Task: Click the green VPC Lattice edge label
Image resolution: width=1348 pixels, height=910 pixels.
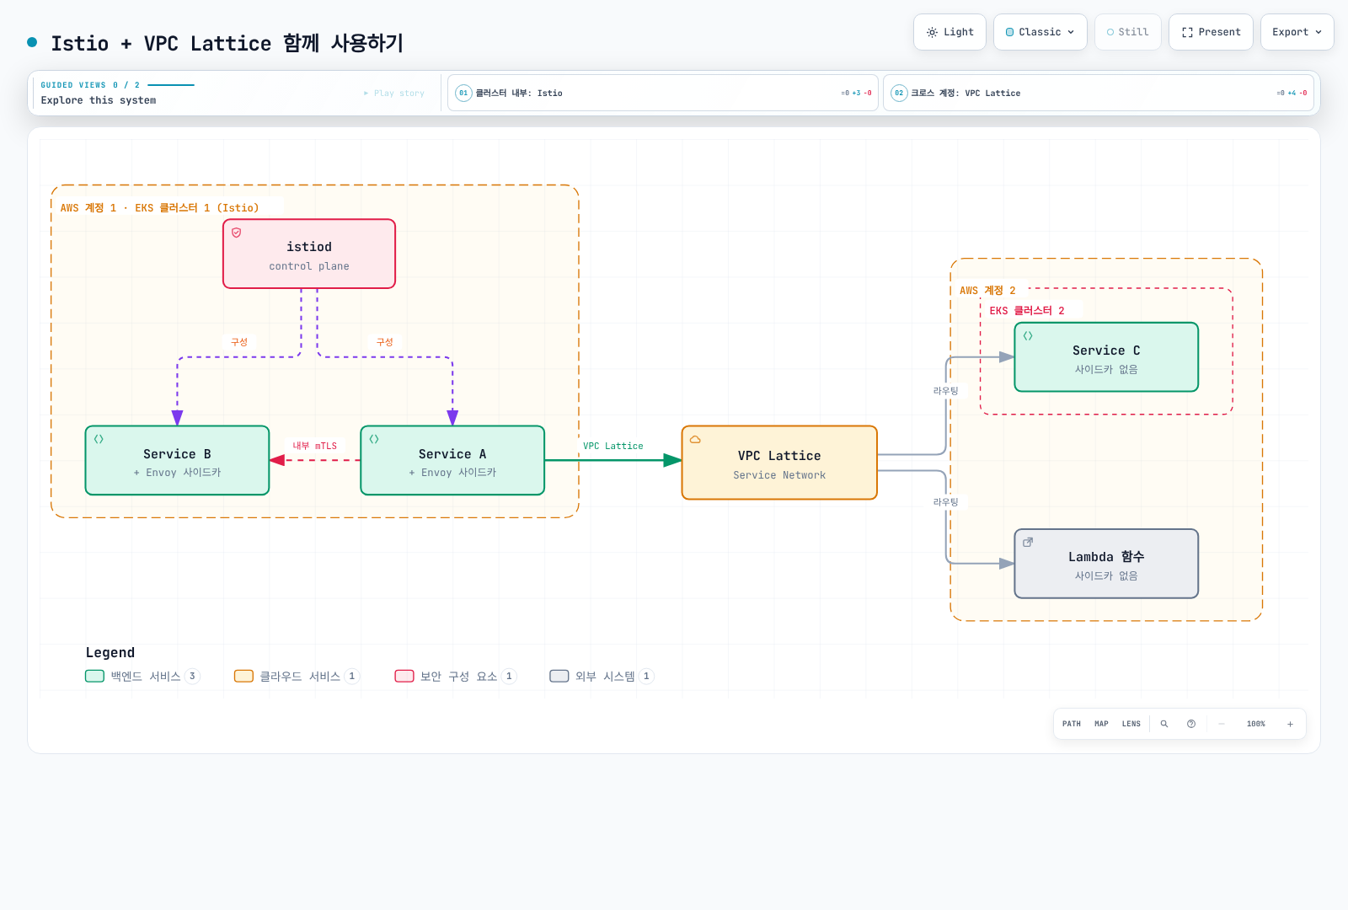Action: (613, 446)
